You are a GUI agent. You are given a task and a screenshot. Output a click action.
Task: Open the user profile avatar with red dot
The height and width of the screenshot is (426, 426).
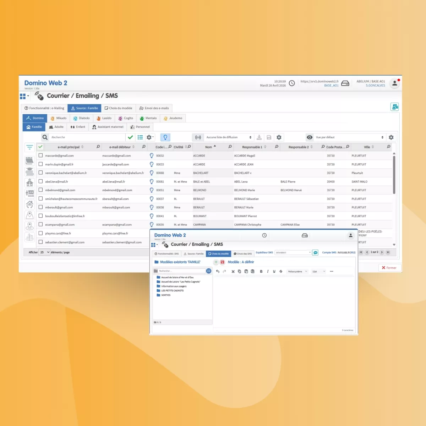pos(394,83)
